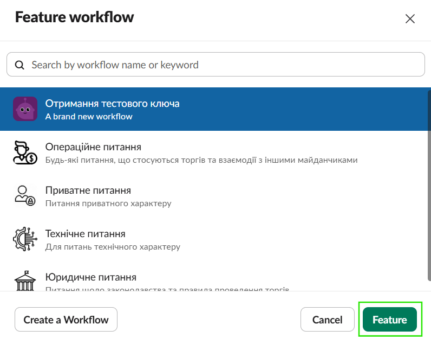Select the Отримання тестового ключа workflow
This screenshot has height=337, width=431.
click(x=112, y=103)
